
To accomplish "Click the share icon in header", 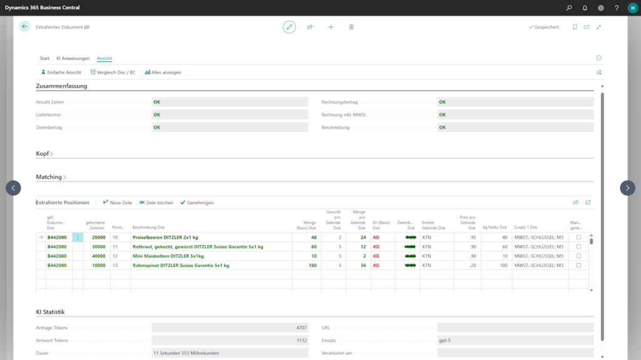I will coord(310,27).
